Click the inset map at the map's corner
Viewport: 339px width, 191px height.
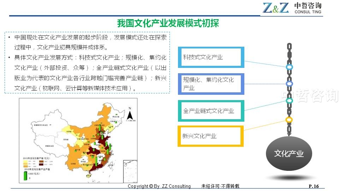coord(130,172)
